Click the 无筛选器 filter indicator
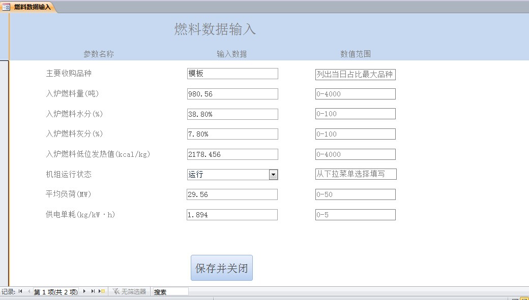Screen dimensions: 529x300 [129, 291]
